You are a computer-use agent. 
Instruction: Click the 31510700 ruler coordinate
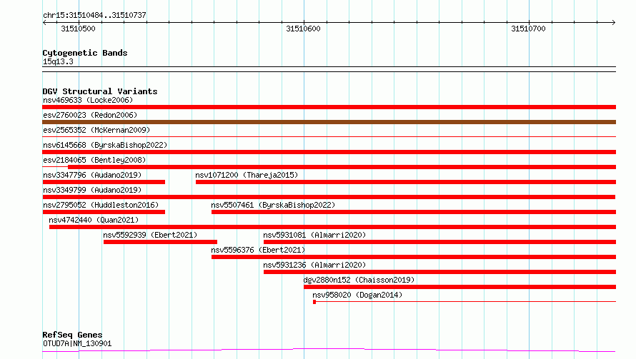tap(529, 29)
